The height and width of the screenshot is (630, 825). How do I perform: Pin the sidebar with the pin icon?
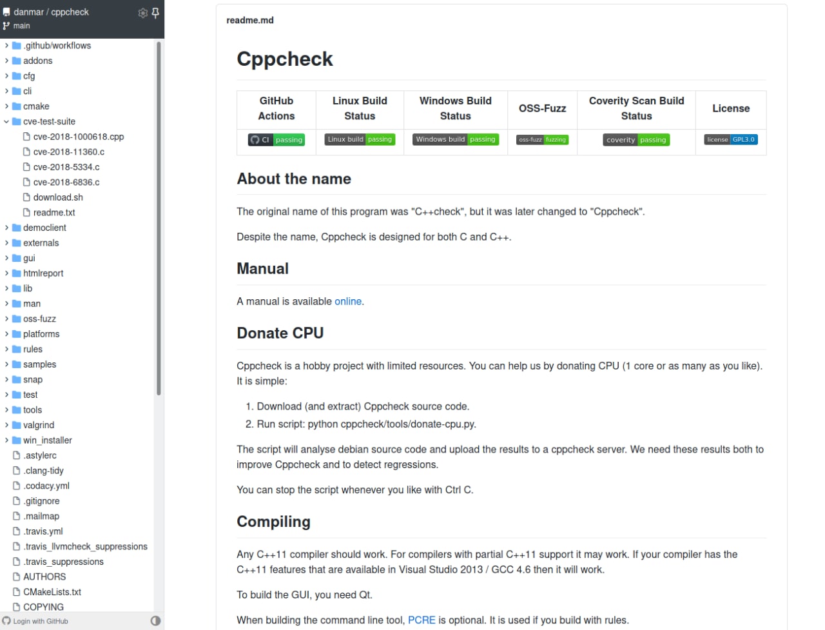pyautogui.click(x=155, y=13)
